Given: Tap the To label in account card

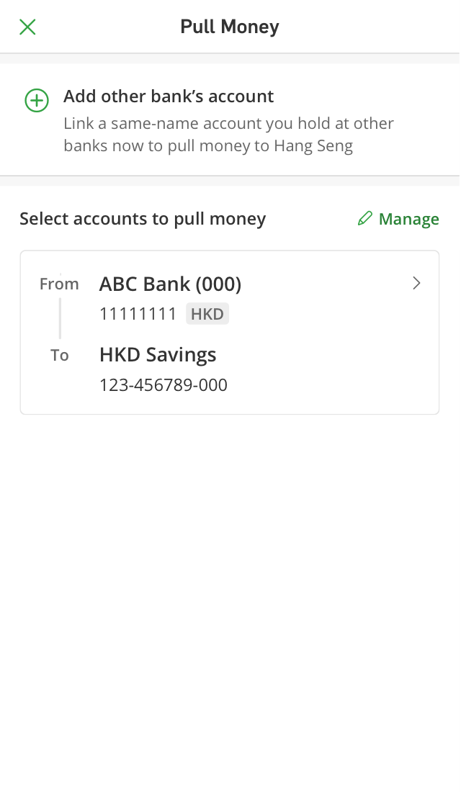Looking at the screenshot, I should click(x=60, y=356).
